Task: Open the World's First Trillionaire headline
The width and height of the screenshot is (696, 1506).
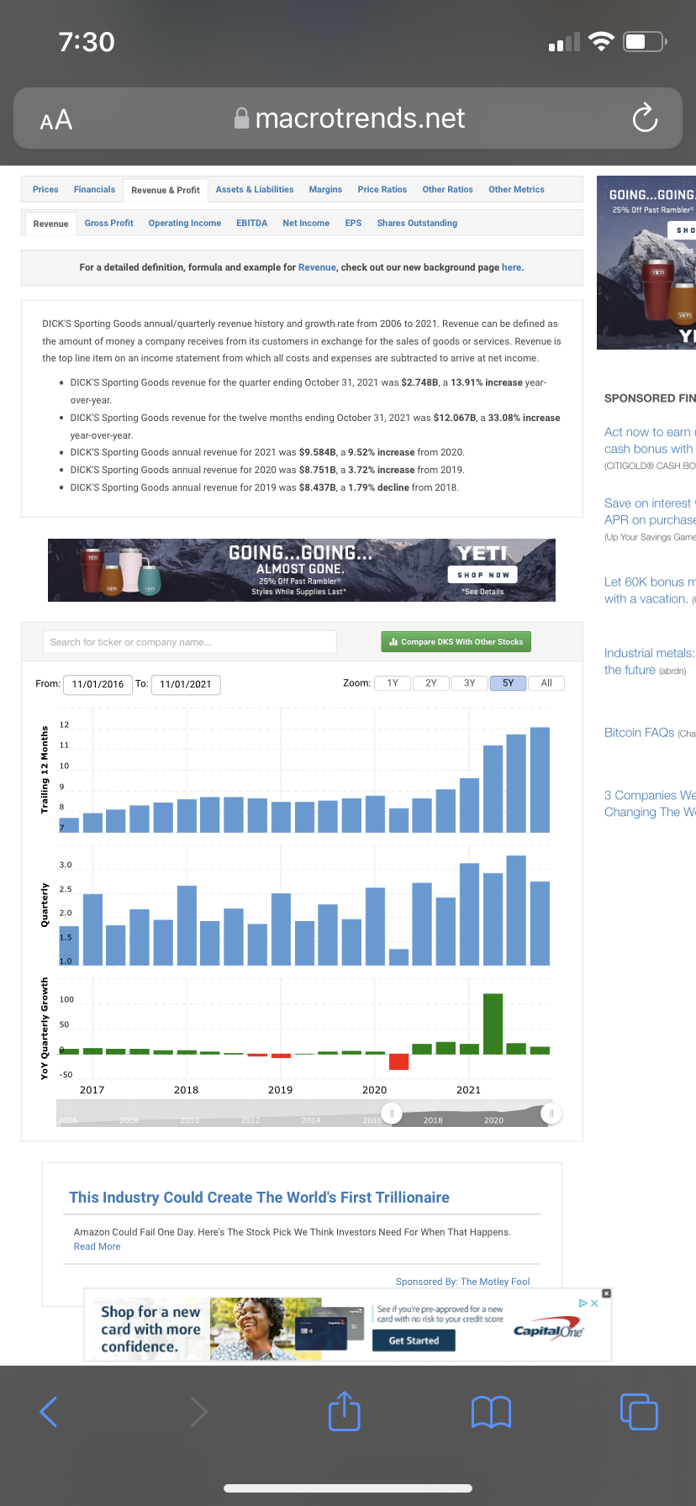Action: pos(259,1198)
